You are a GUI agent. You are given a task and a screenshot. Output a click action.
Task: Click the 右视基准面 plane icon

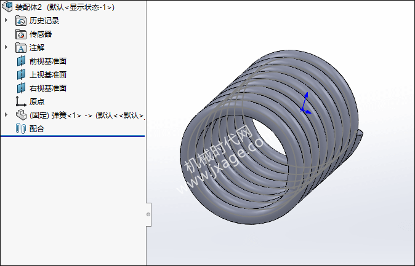21,88
